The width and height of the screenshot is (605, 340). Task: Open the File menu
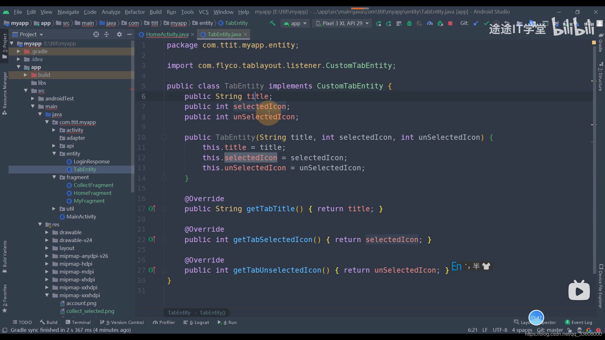(18, 12)
